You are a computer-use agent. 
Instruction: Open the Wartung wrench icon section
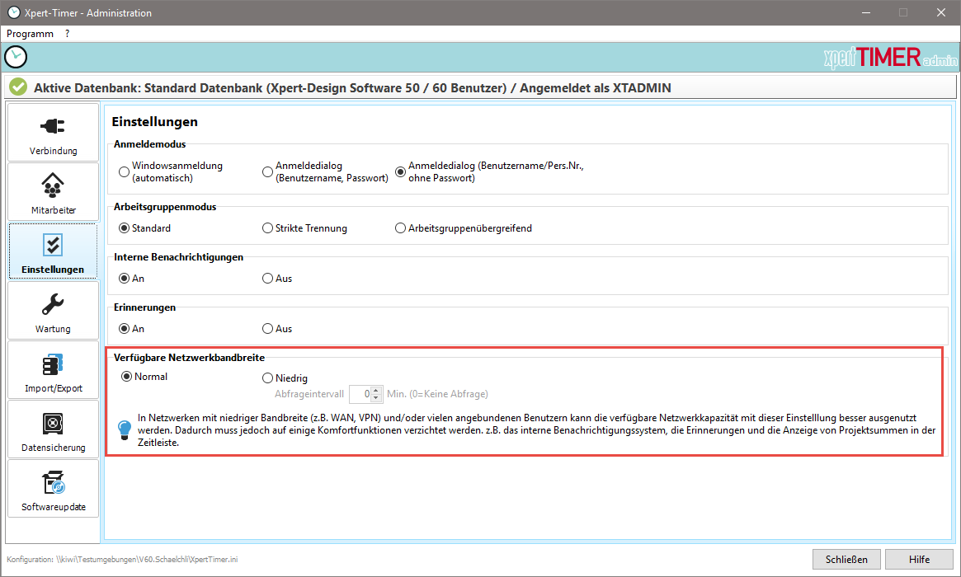[54, 310]
